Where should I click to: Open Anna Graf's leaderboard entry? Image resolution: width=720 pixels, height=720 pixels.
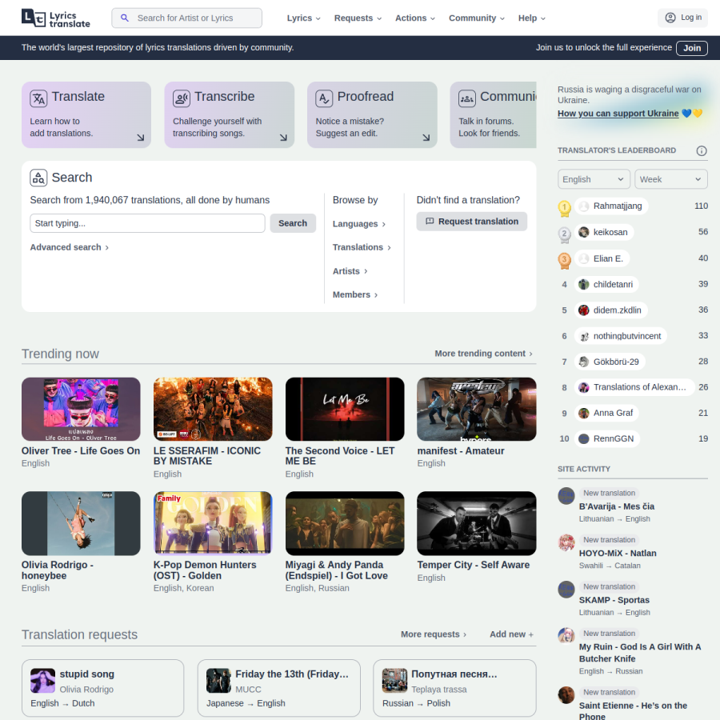point(606,413)
